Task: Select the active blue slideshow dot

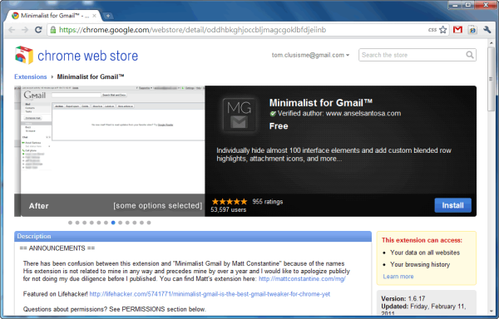Action: 113,223
